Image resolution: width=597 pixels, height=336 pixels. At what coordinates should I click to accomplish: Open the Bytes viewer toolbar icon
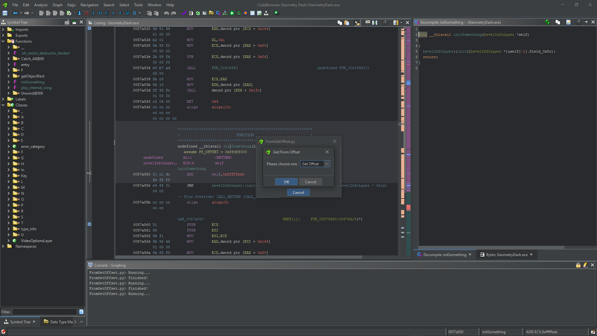pos(191,13)
